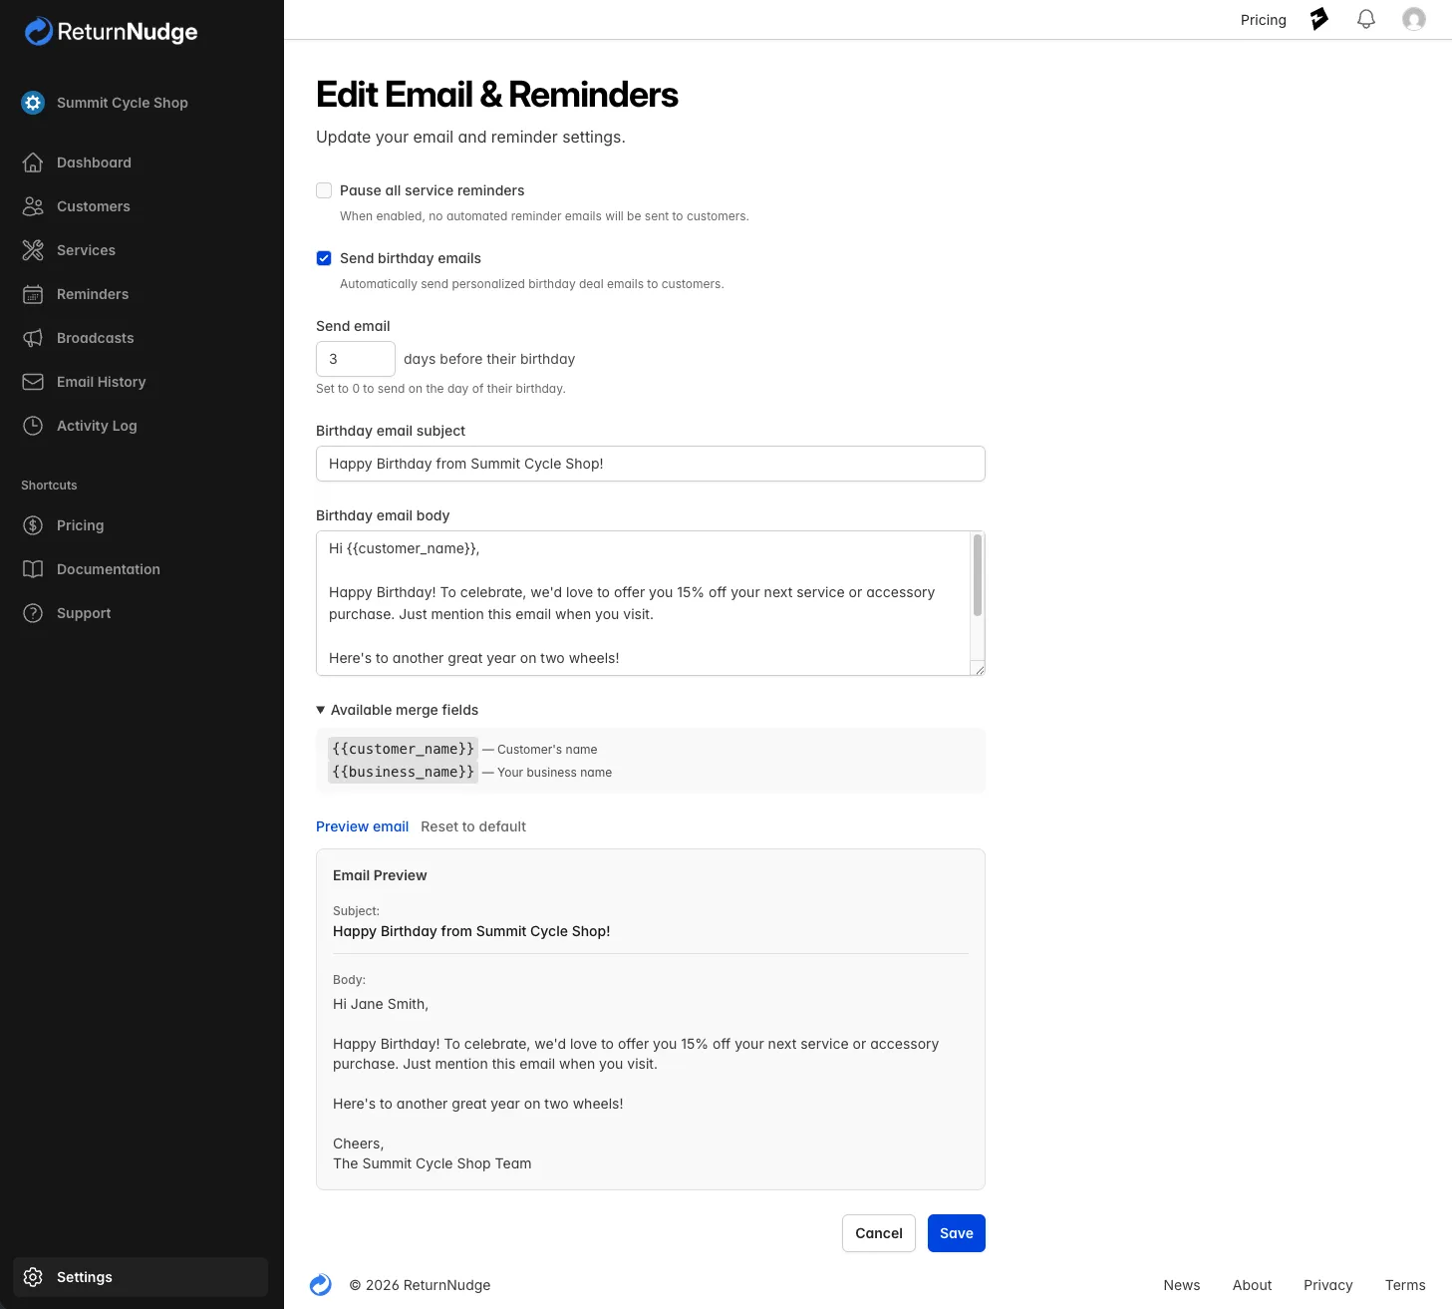
Task: Click the Preview email link
Action: (x=362, y=826)
